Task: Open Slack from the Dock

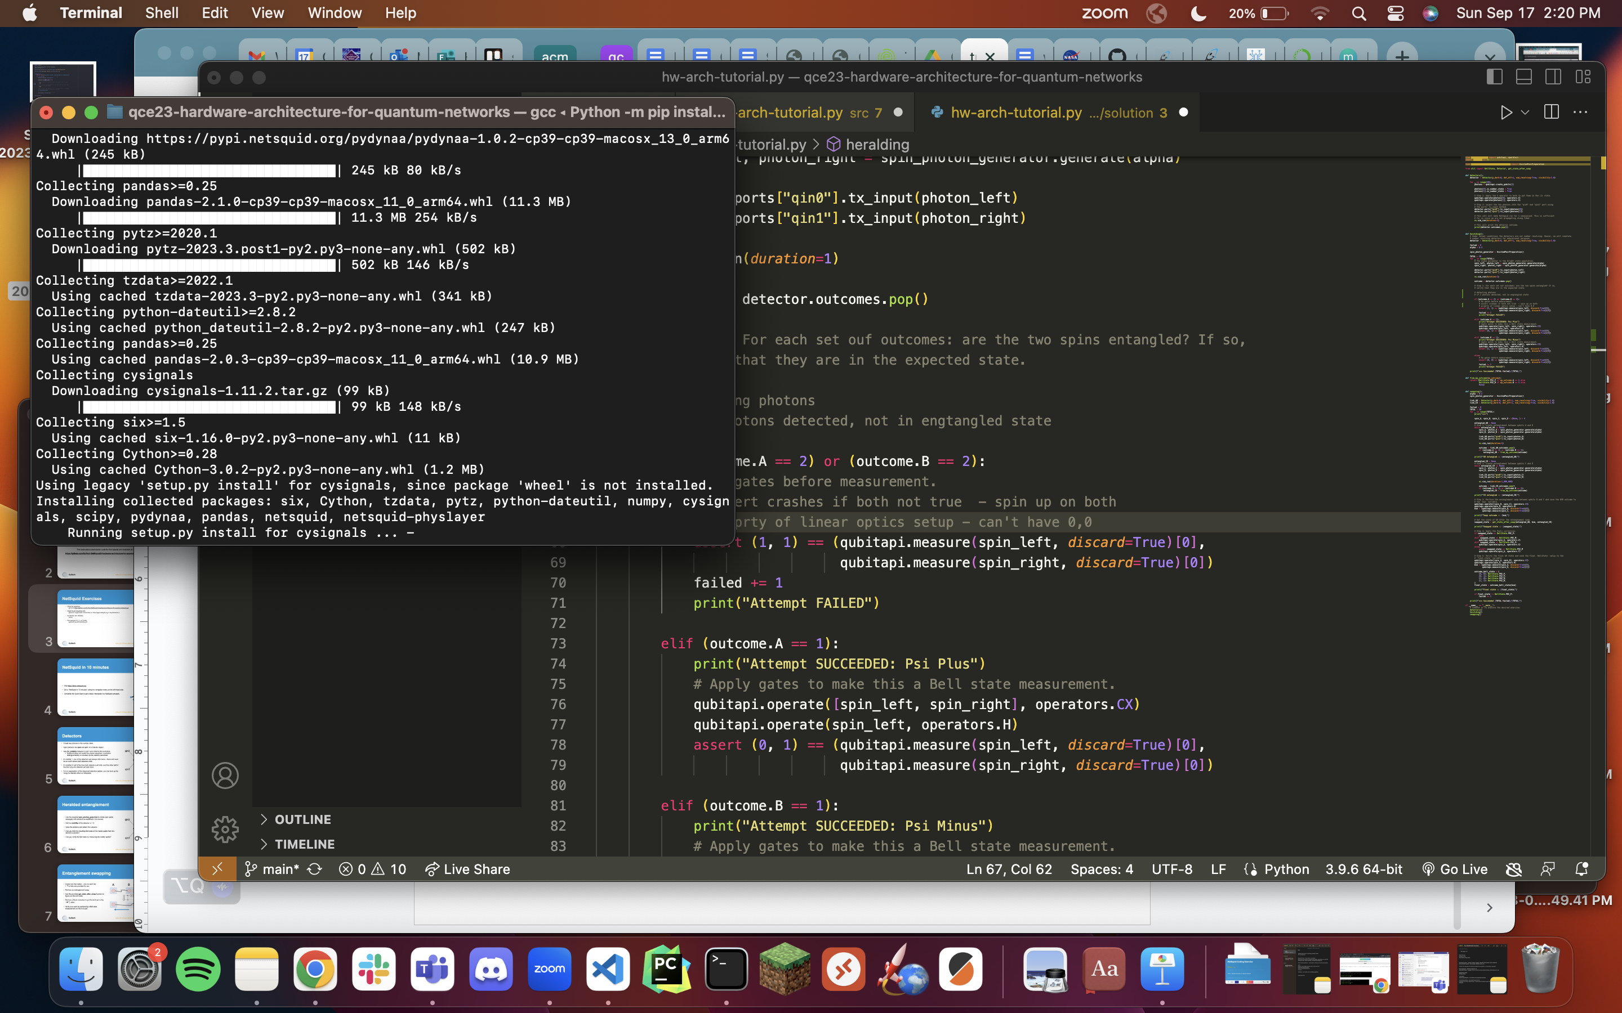Action: pos(373,969)
